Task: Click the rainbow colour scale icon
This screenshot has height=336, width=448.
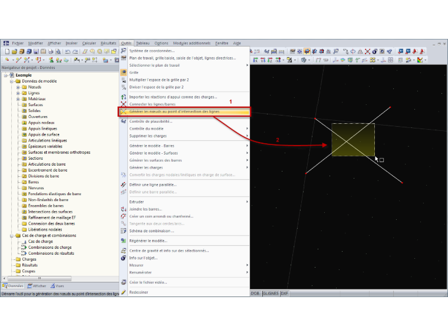Action: [420, 60]
